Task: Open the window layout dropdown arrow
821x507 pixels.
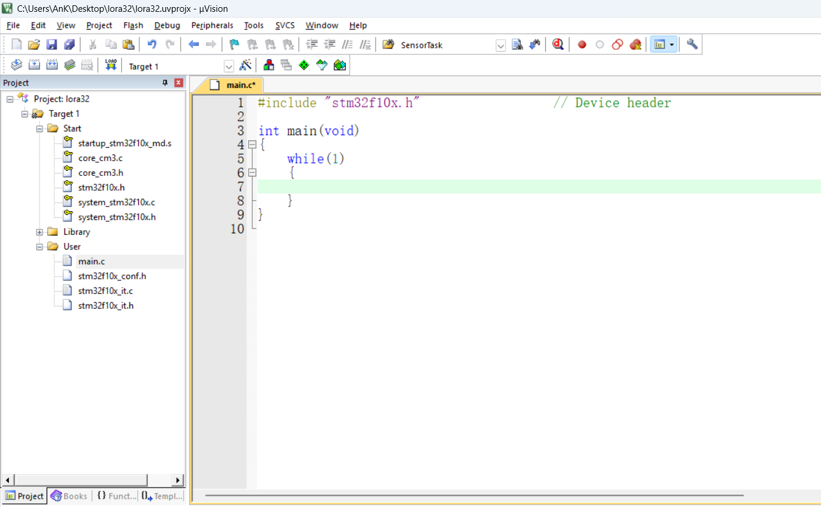Action: click(x=672, y=45)
